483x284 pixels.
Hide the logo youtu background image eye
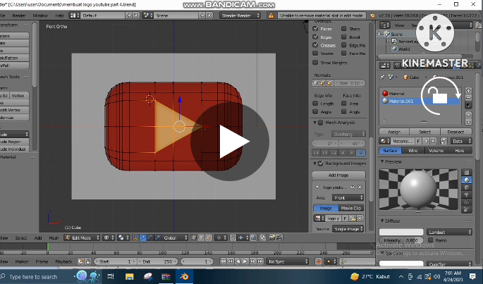point(353,187)
